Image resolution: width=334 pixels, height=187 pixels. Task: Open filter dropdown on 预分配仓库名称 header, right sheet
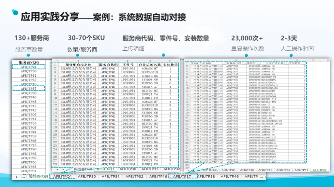224,63
